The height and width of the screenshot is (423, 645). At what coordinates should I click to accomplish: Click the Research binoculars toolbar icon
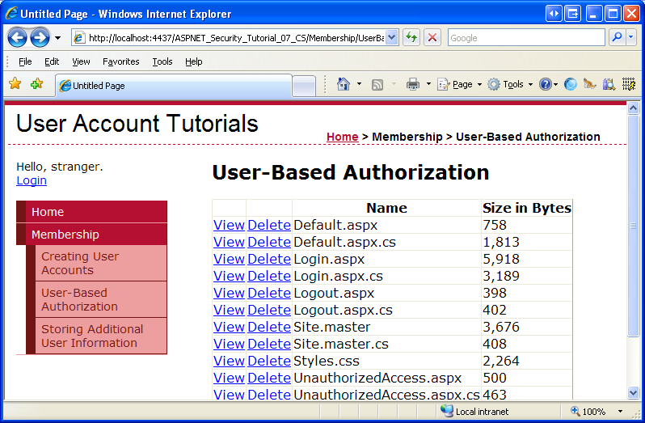[x=609, y=84]
